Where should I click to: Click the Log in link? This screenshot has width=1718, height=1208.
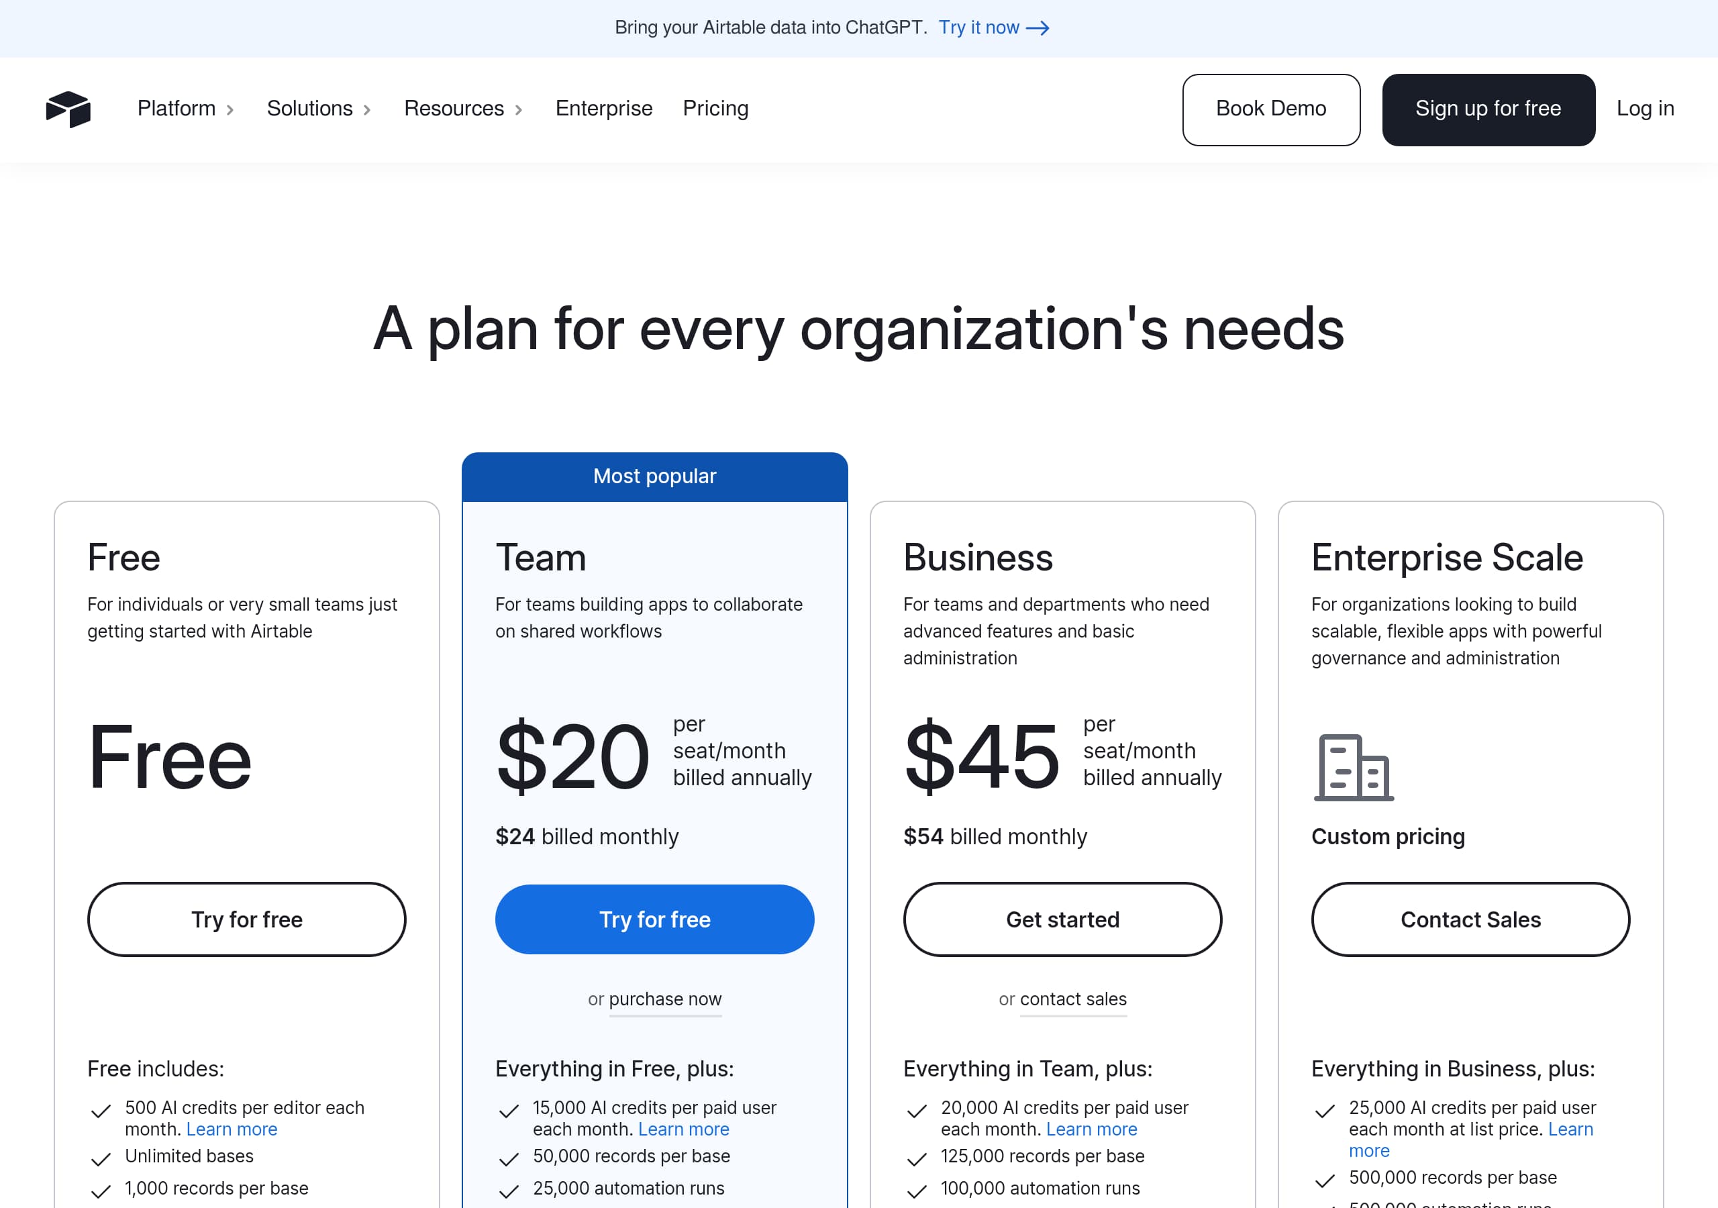pos(1645,109)
